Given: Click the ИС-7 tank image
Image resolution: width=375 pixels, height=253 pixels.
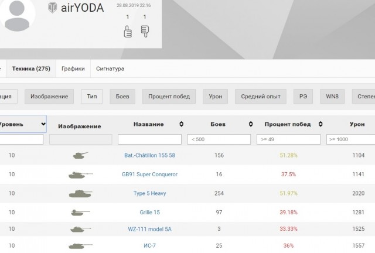Looking at the screenshot, I should pos(80,245).
